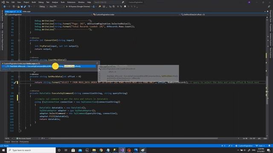The image size is (273, 153).
Task: Switch to Visual Studio taskbar icon
Action: point(122,150)
